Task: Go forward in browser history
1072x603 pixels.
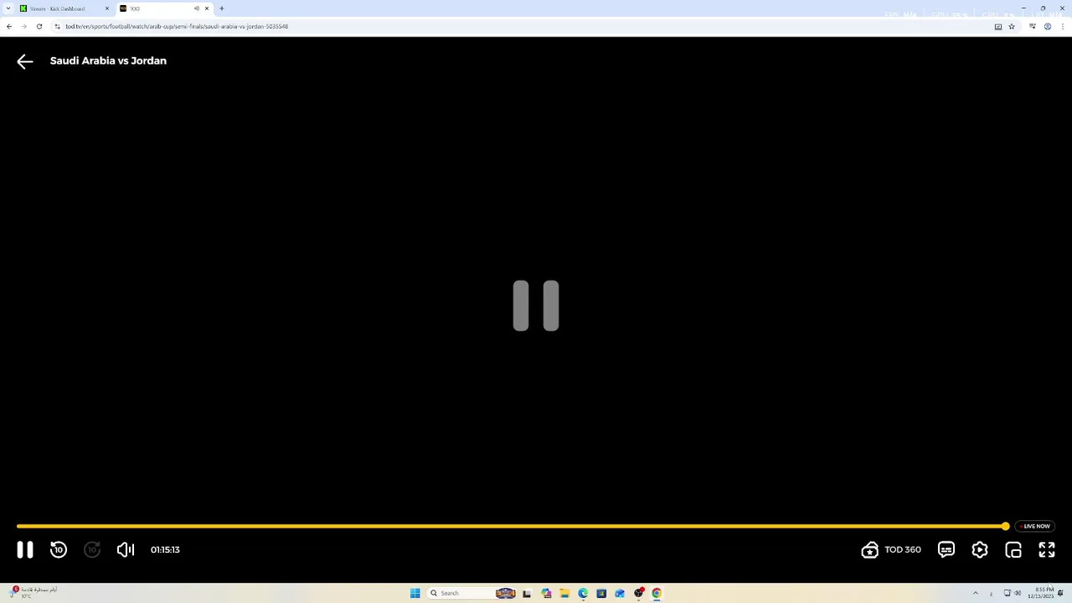Action: (x=24, y=26)
